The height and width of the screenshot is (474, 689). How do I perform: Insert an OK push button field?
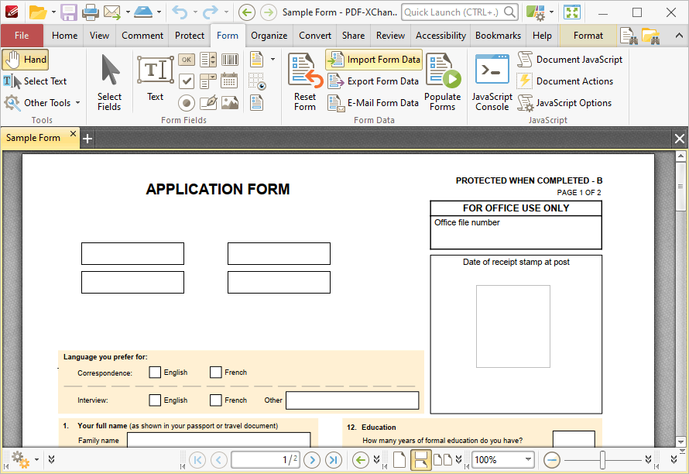click(187, 60)
